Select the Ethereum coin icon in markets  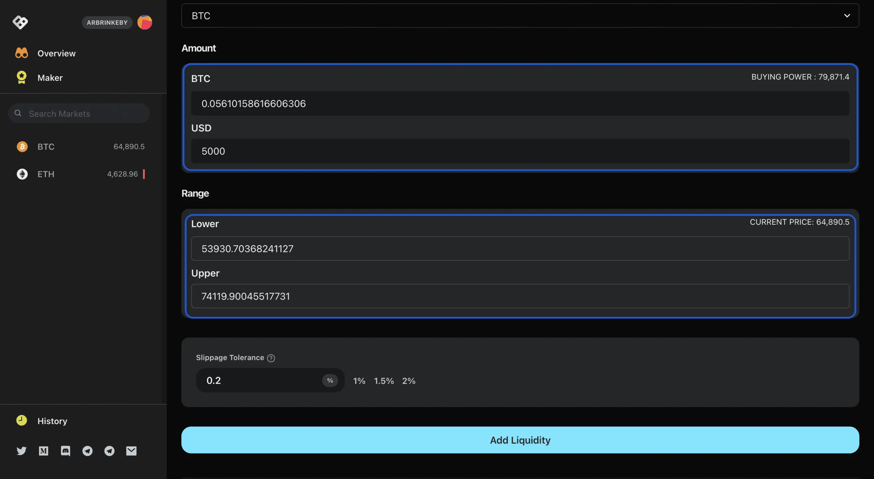click(x=22, y=174)
